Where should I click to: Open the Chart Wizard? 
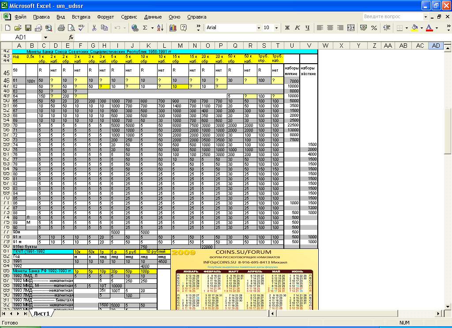pyautogui.click(x=173, y=28)
